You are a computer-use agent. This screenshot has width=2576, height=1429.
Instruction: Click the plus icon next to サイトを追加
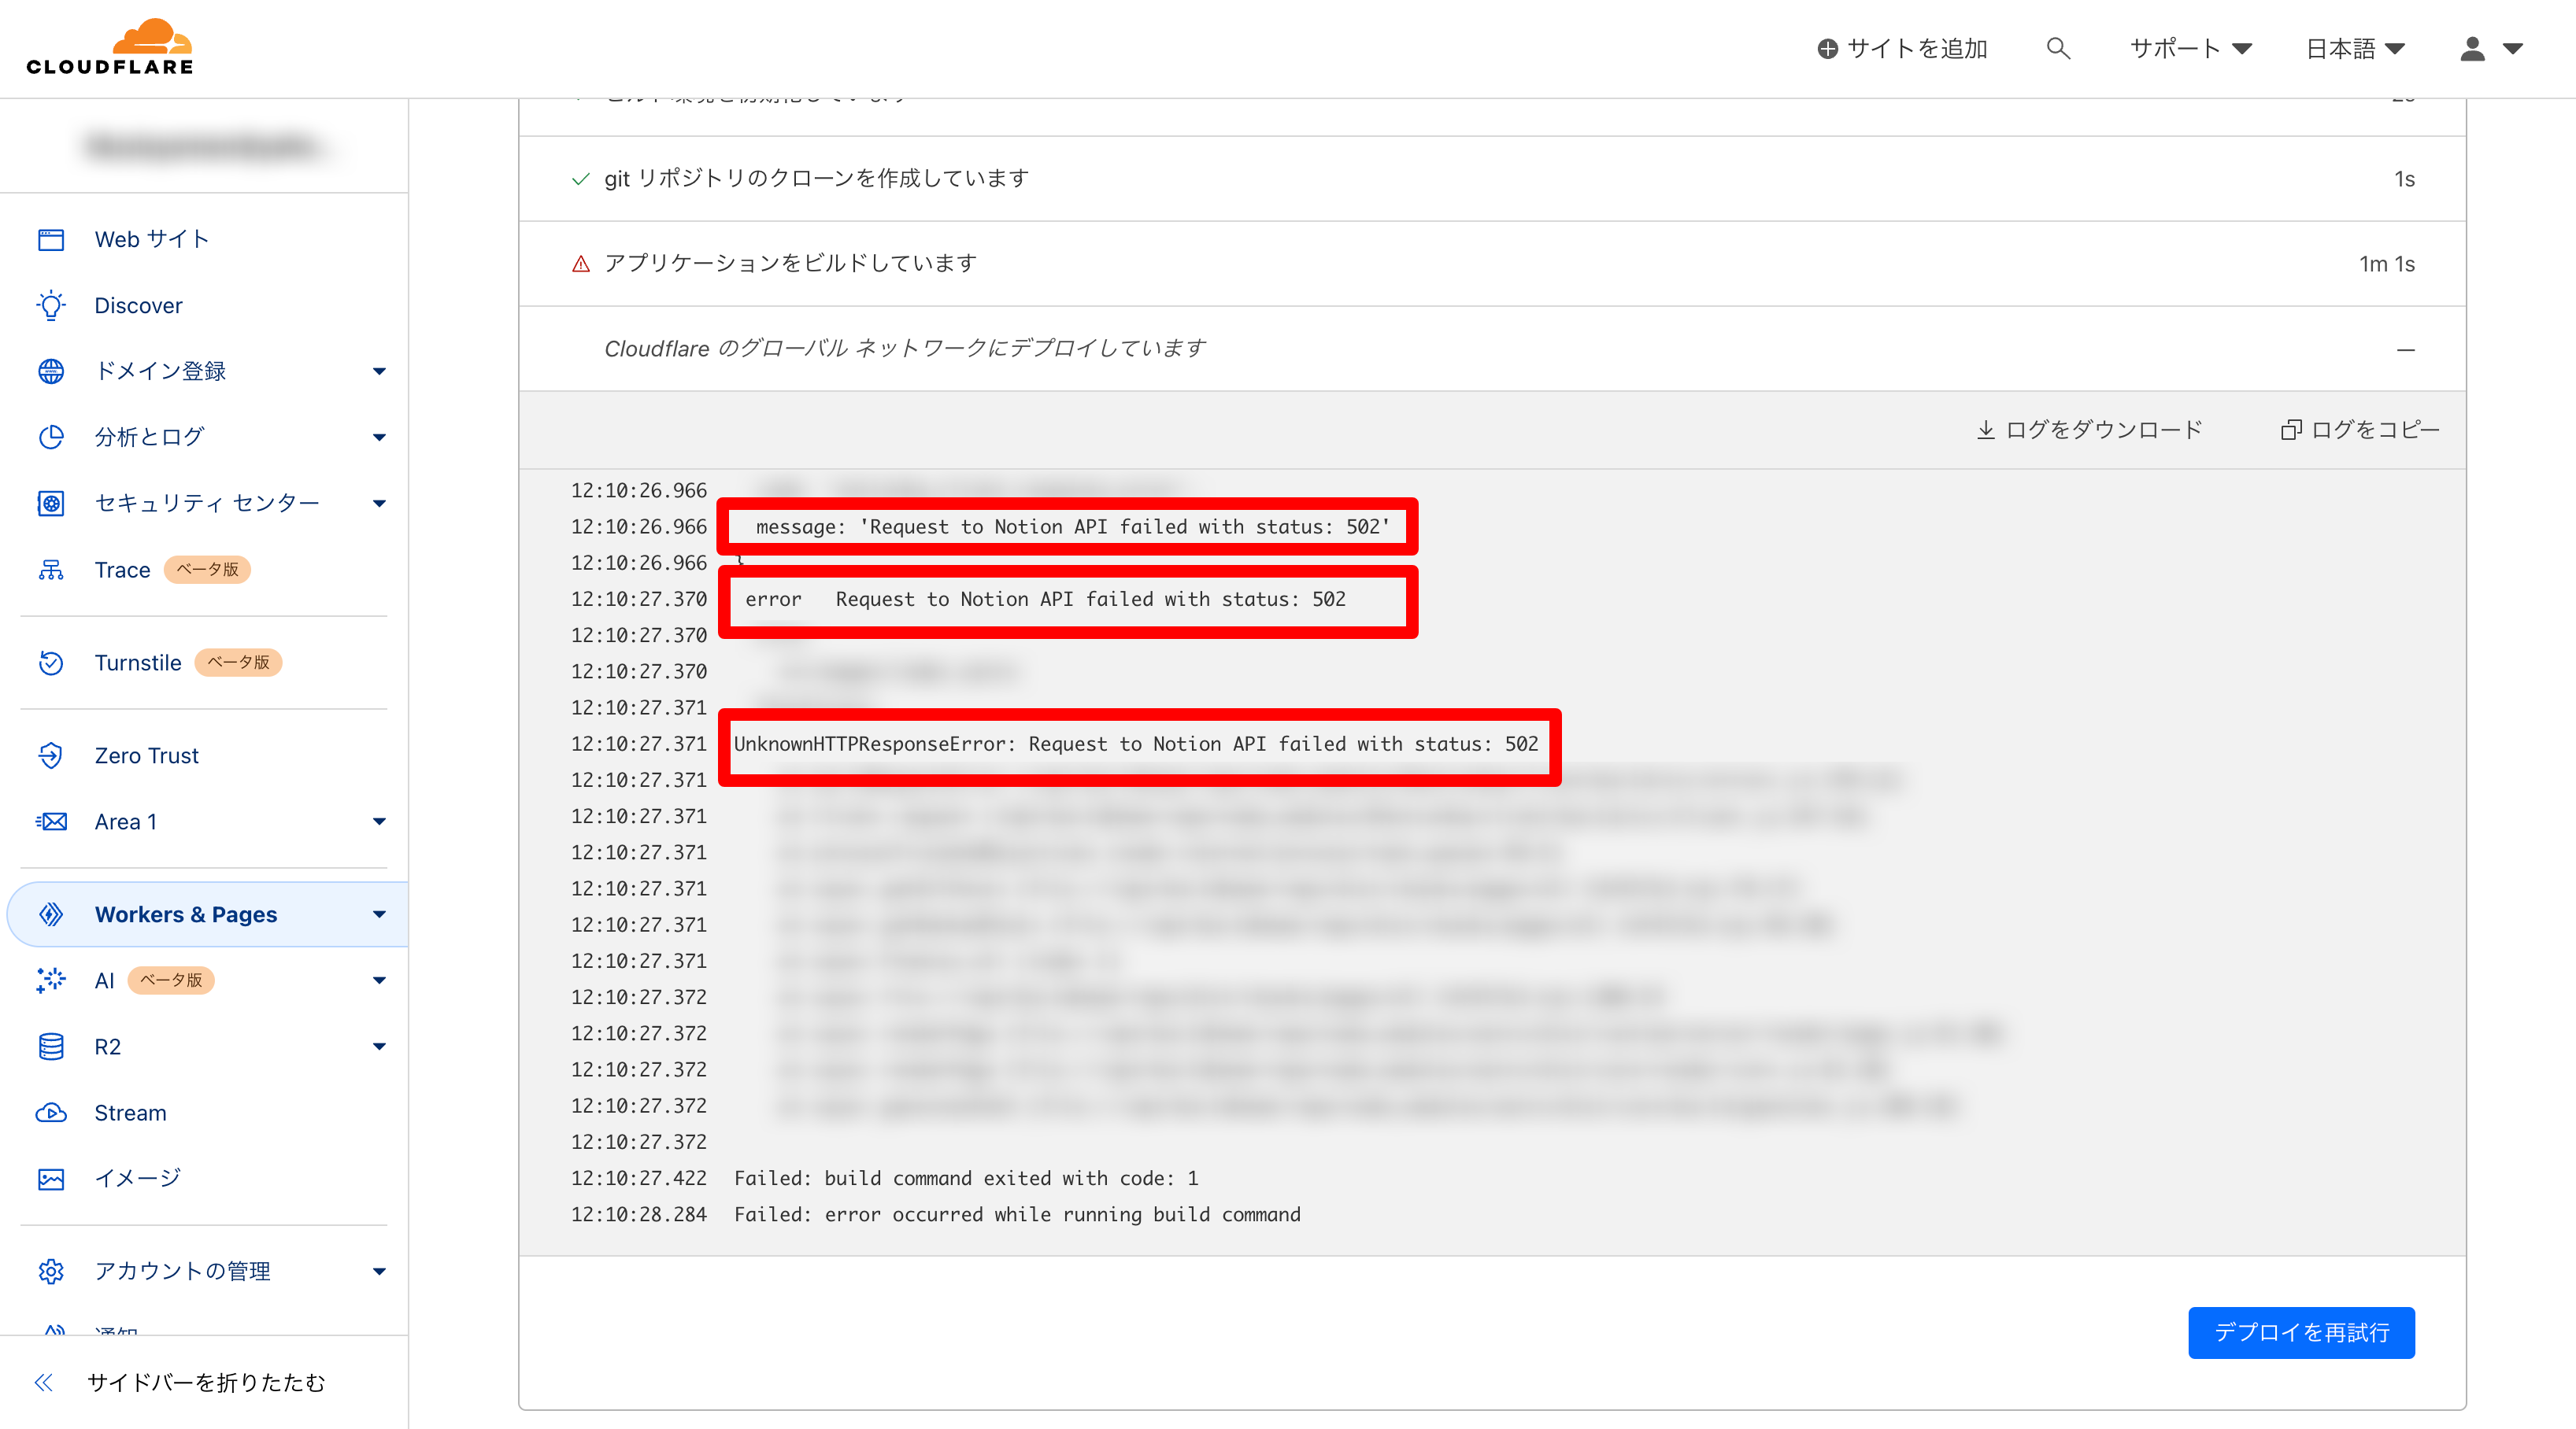point(1827,48)
